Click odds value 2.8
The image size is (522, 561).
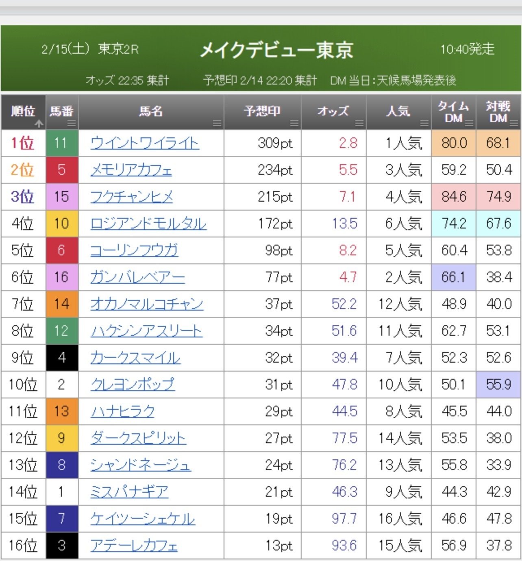point(348,143)
